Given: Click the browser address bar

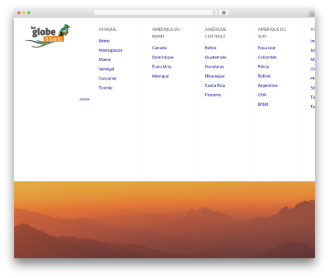Looking at the screenshot, I should 155,13.
